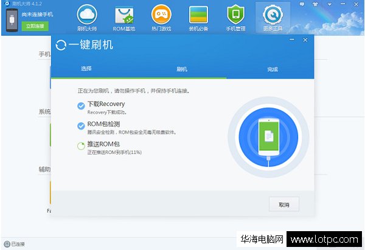Click the 推送ROM包 spinner icon
This screenshot has width=365, height=250.
(81, 146)
